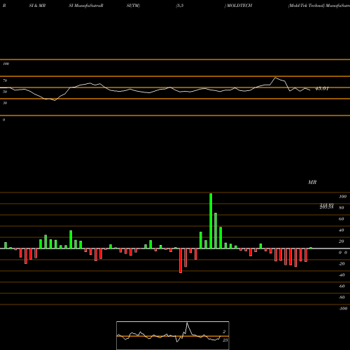Click the RSI axis label 30
The width and height of the screenshot is (350, 350).
point(5,103)
